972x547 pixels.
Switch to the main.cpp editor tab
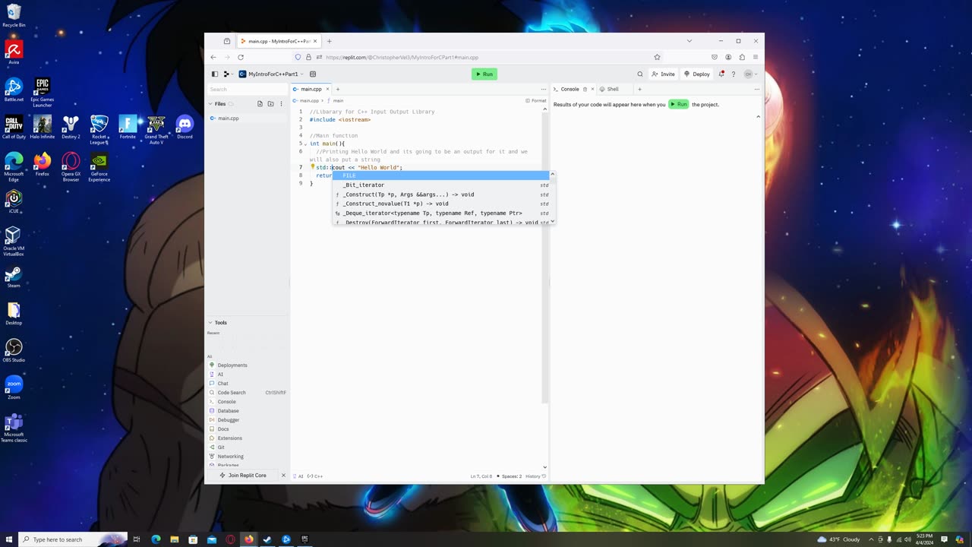[311, 89]
